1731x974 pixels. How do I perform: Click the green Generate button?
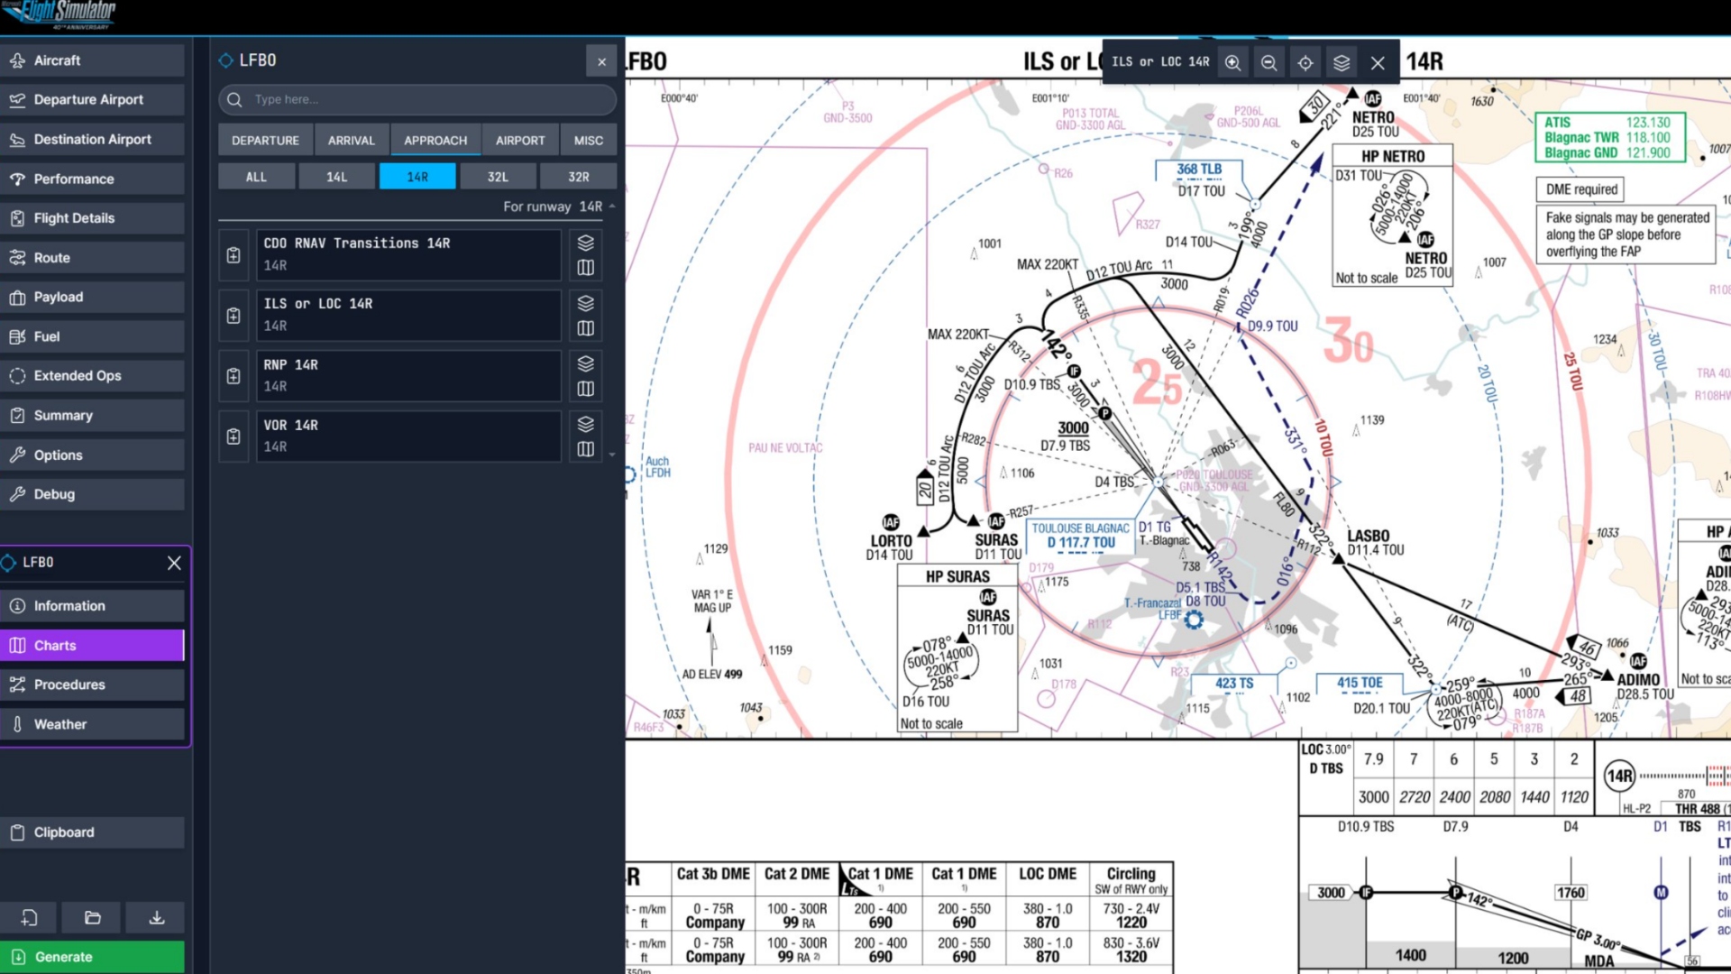pyautogui.click(x=92, y=957)
